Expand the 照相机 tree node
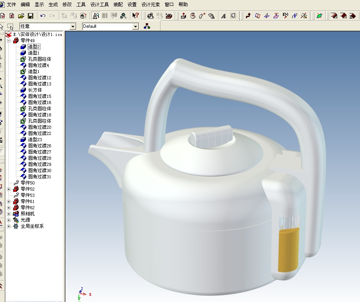 coord(9,214)
